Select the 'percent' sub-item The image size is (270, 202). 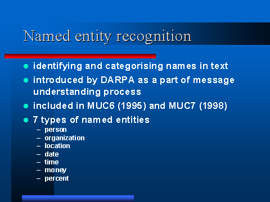pyautogui.click(x=57, y=178)
